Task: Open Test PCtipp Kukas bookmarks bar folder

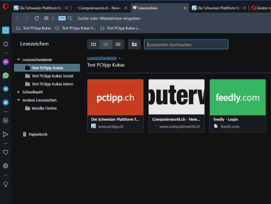Action: point(34,28)
